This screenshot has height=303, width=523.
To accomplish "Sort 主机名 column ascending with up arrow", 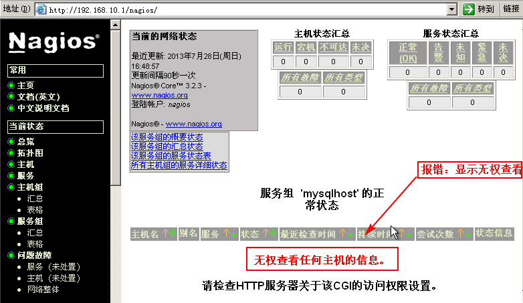I will (x=165, y=233).
